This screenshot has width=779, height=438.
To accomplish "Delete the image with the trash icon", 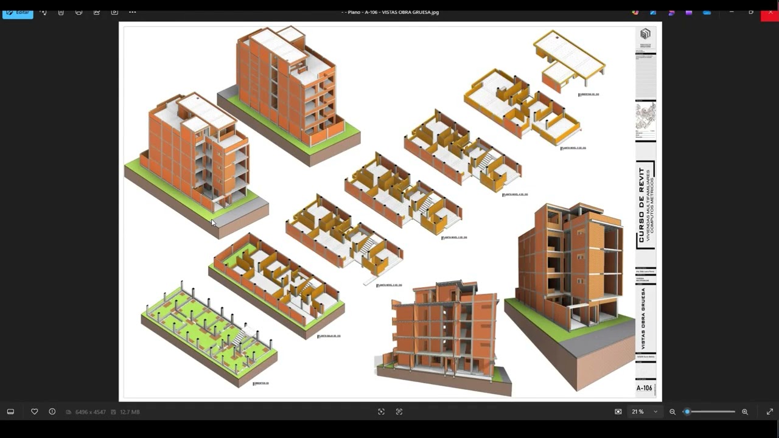I will (x=61, y=12).
